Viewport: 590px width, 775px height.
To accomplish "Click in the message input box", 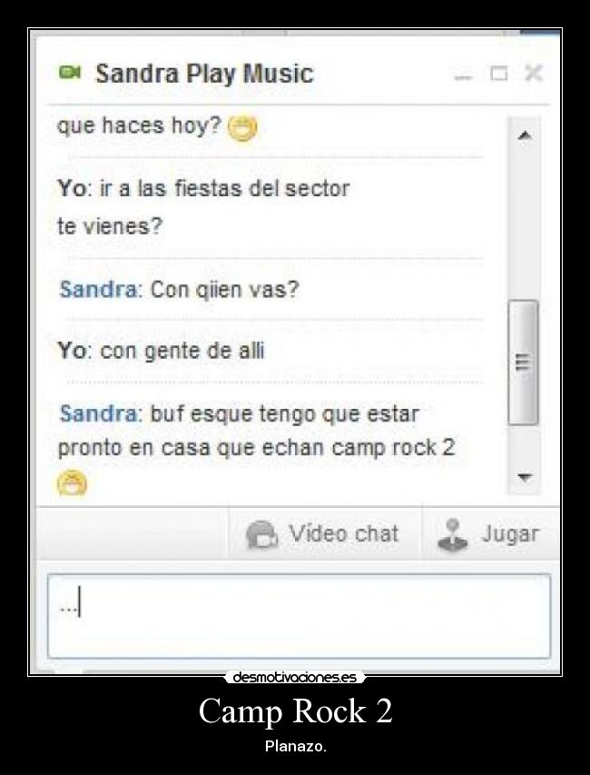I will tap(300, 616).
